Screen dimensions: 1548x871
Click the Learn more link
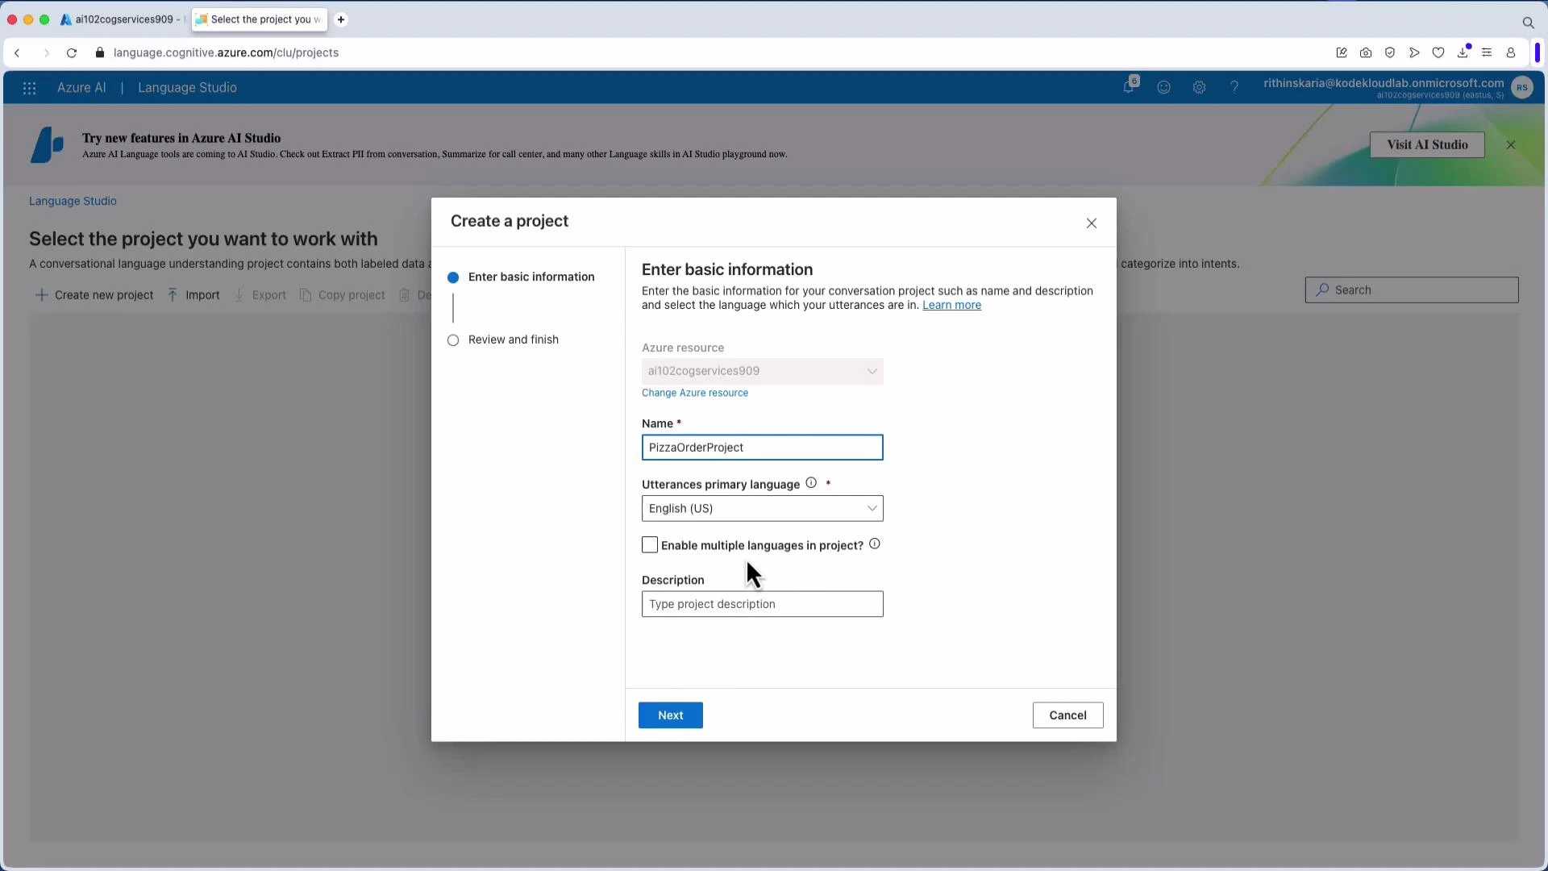[951, 305]
